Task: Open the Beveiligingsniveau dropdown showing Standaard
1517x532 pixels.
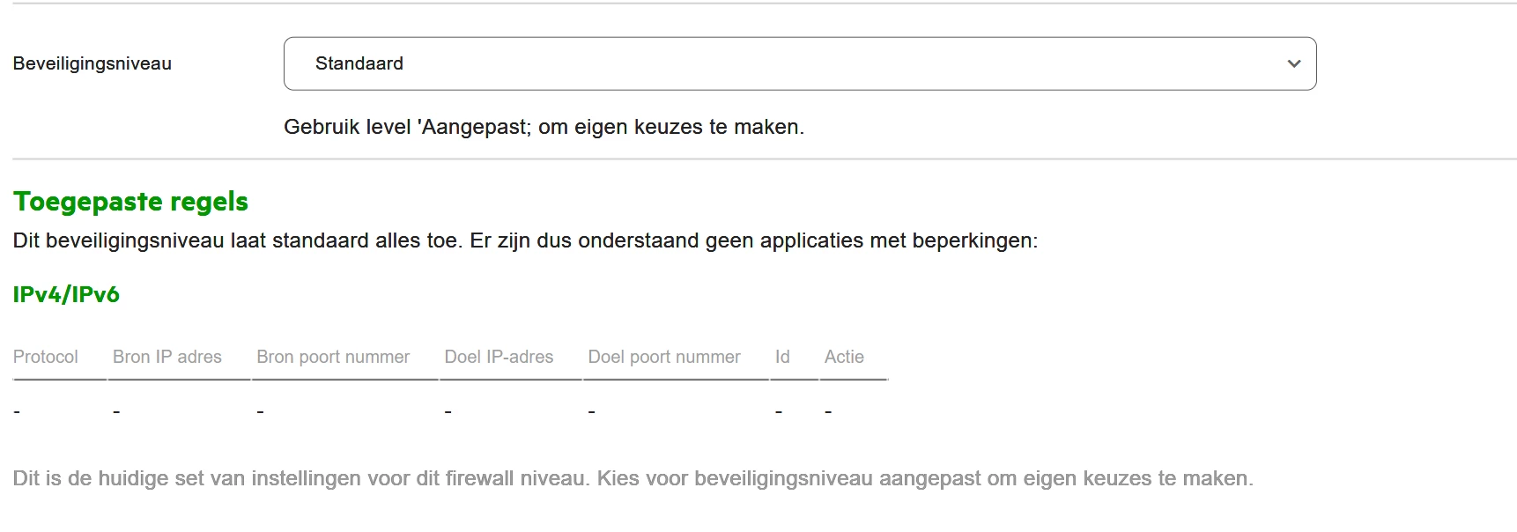Action: [799, 63]
